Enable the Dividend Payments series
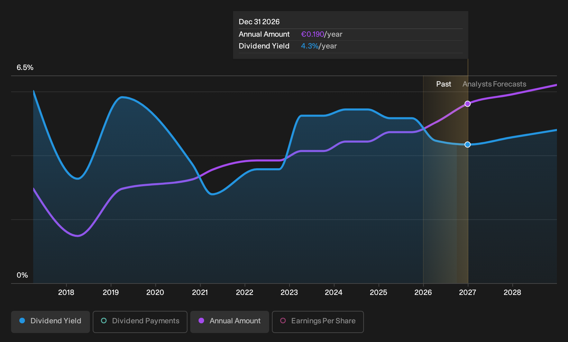The width and height of the screenshot is (568, 342). point(140,322)
